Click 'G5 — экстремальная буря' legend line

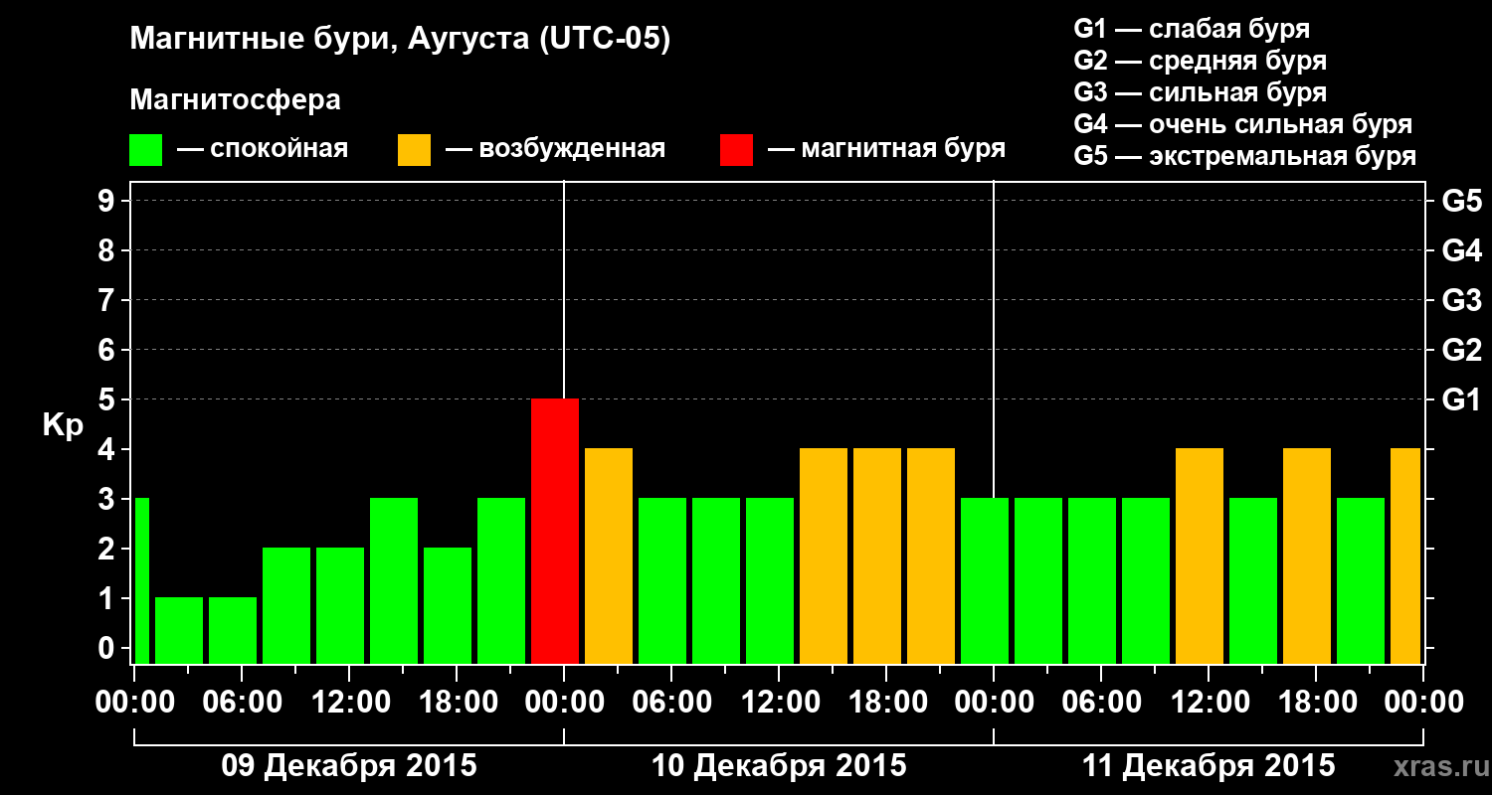click(1245, 156)
